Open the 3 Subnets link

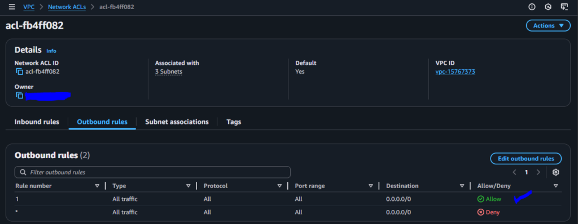(x=168, y=71)
